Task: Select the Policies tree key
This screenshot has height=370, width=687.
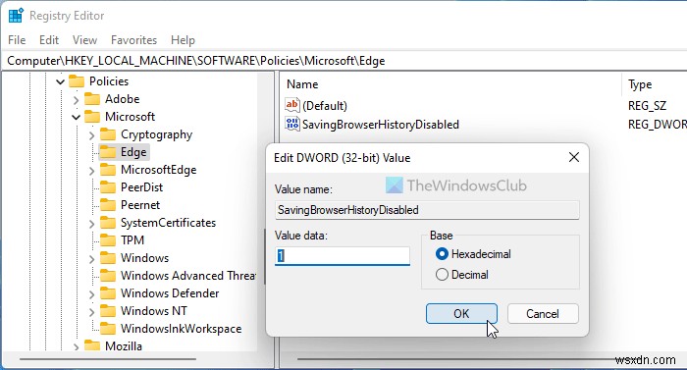Action: (x=109, y=81)
